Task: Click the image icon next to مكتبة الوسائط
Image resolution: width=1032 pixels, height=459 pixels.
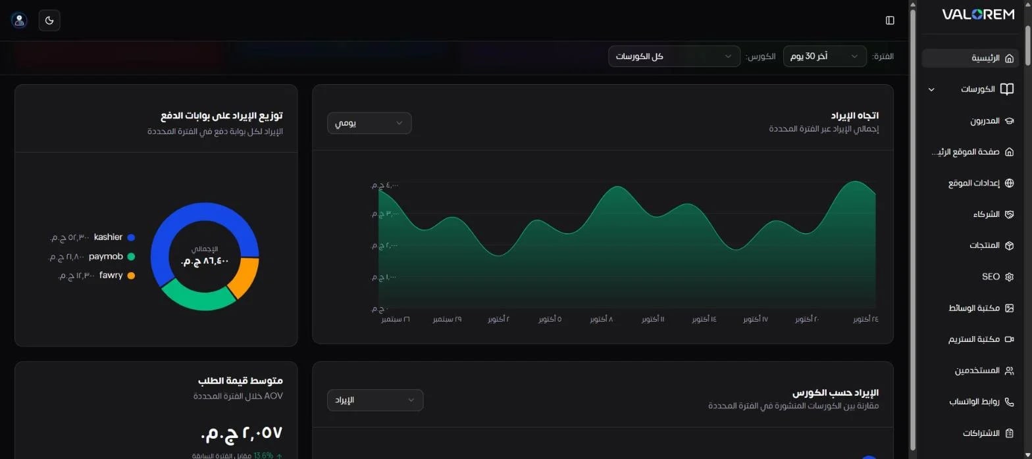Action: (1009, 308)
